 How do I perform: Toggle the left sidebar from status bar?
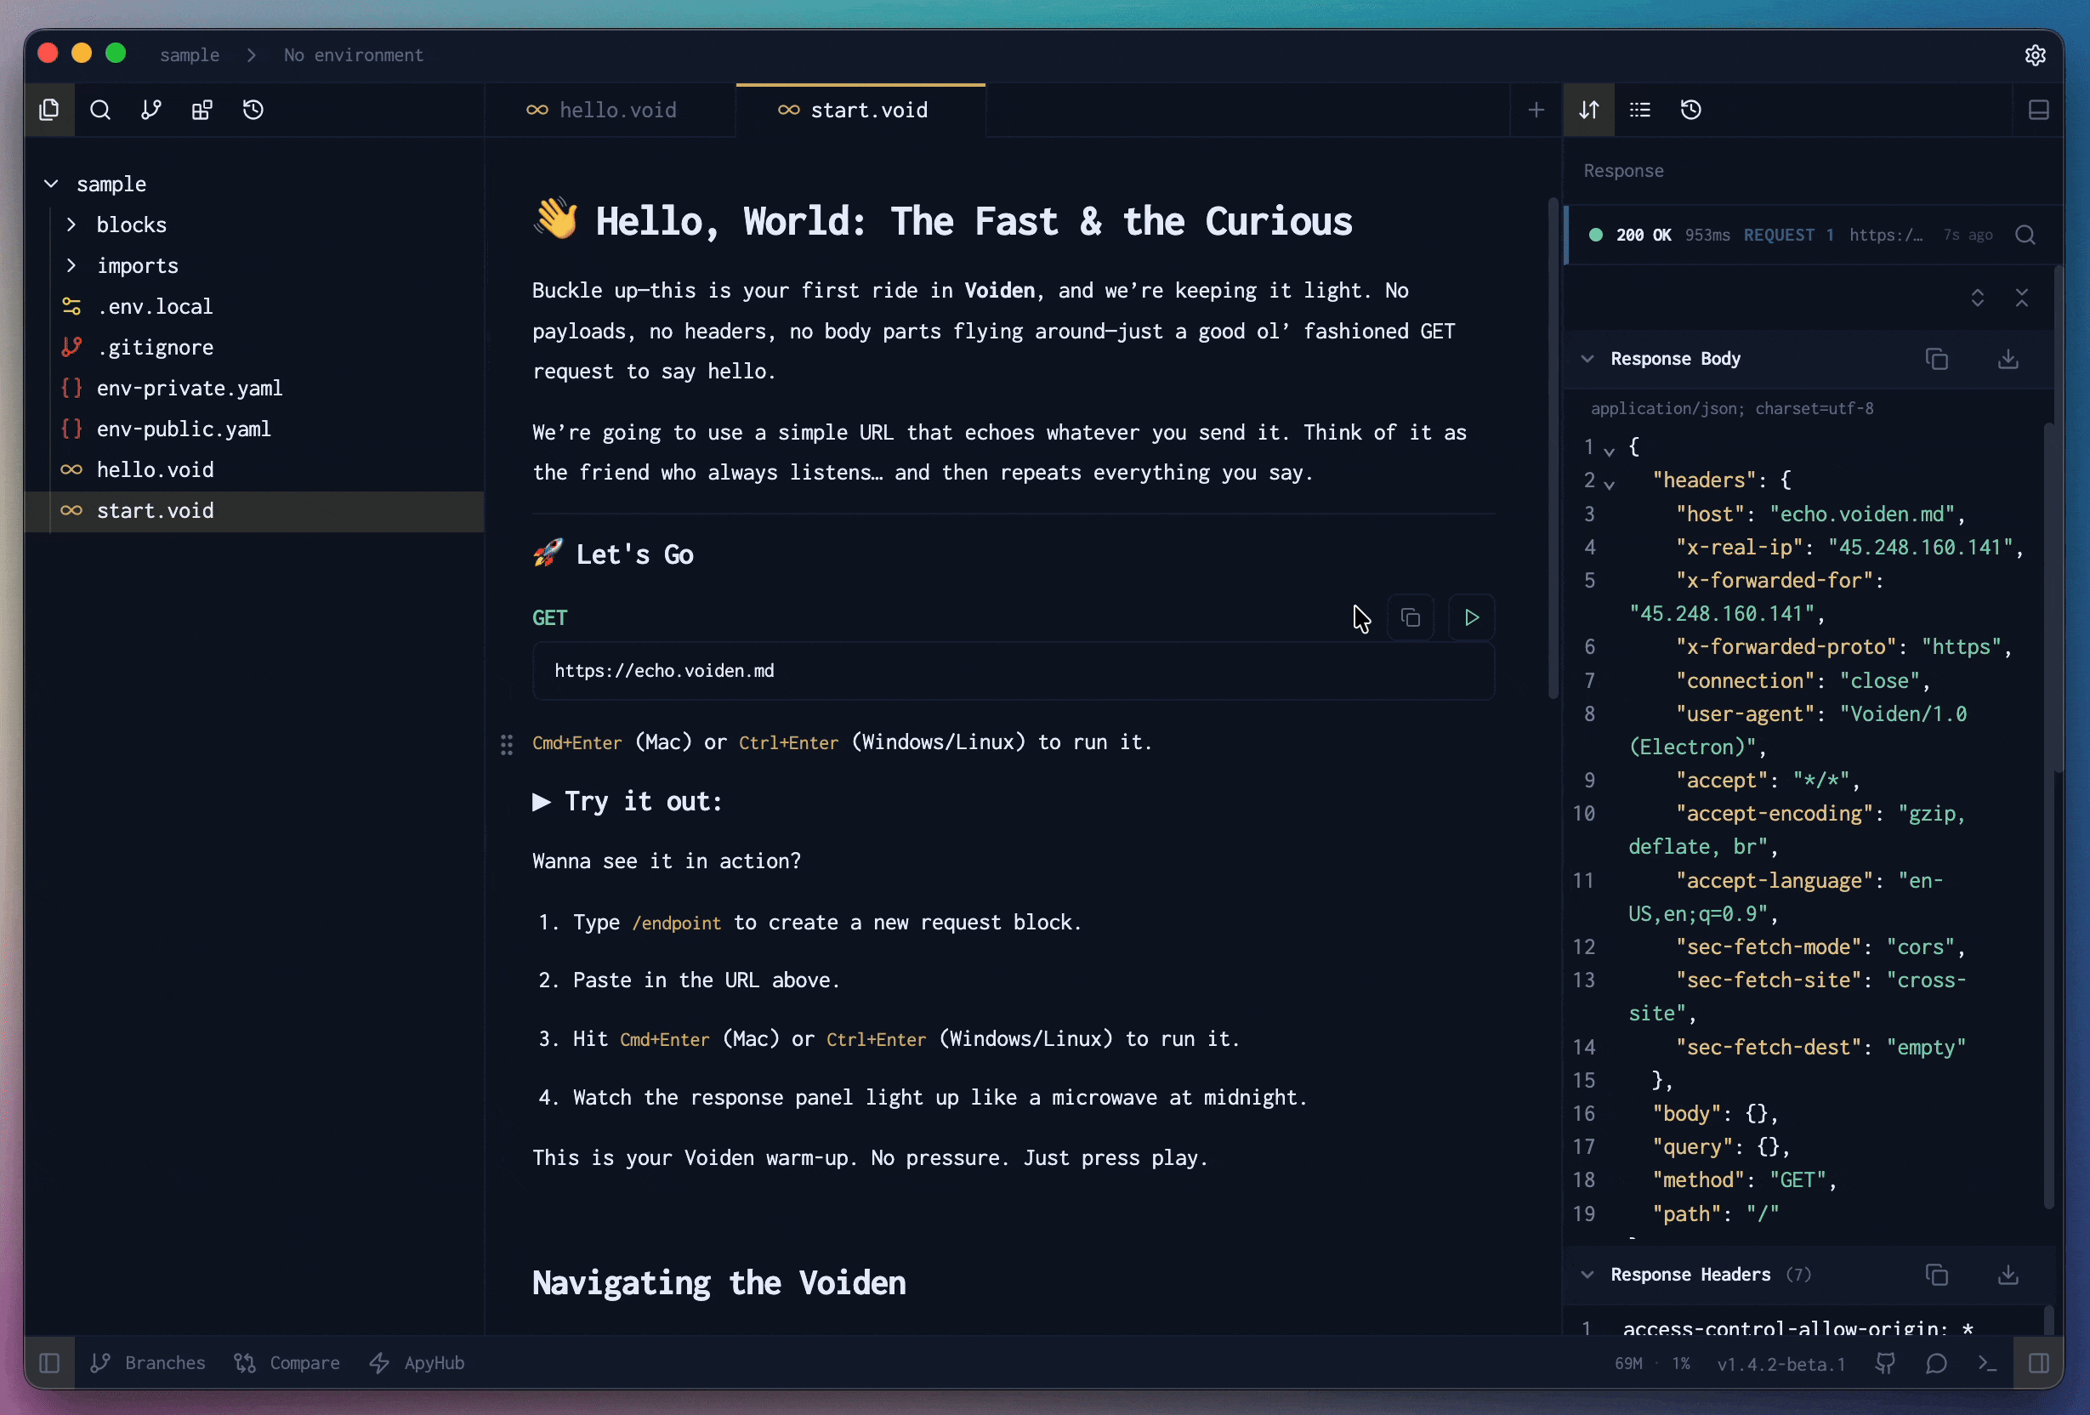click(x=49, y=1363)
